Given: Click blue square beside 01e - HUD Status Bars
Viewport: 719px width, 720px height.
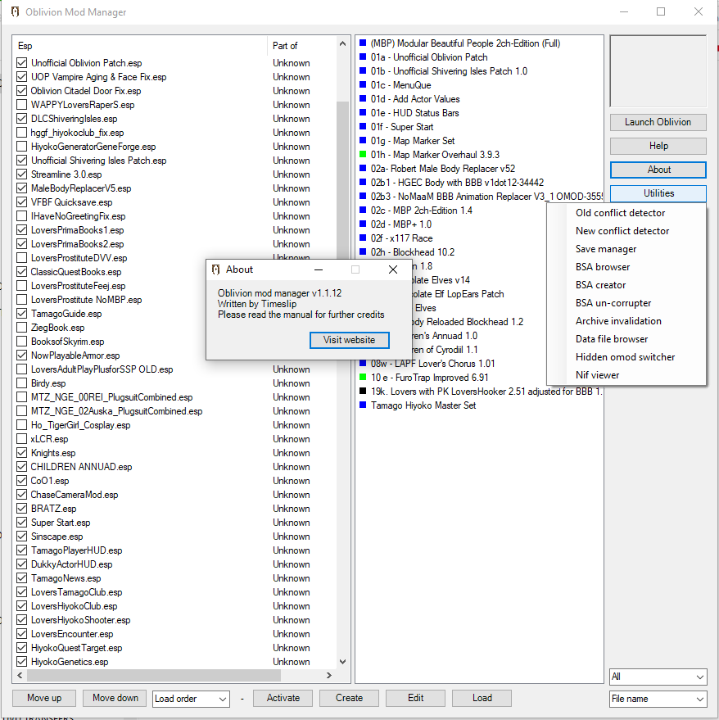Looking at the screenshot, I should [x=363, y=112].
